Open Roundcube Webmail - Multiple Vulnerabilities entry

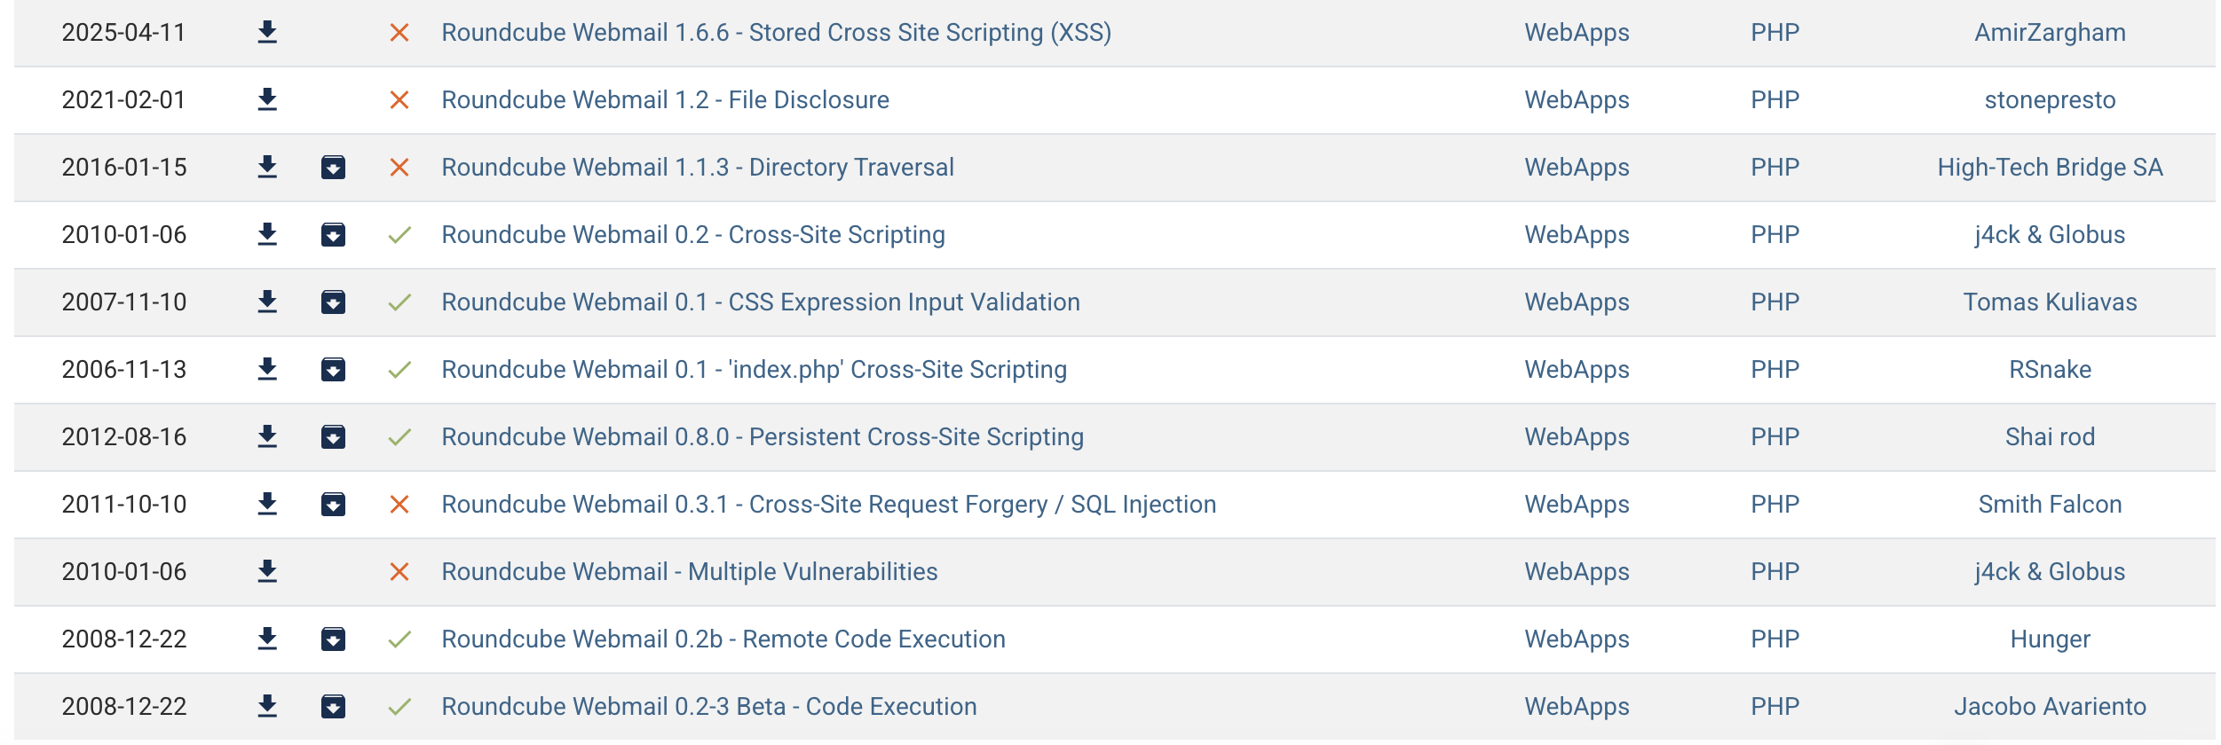point(689,572)
